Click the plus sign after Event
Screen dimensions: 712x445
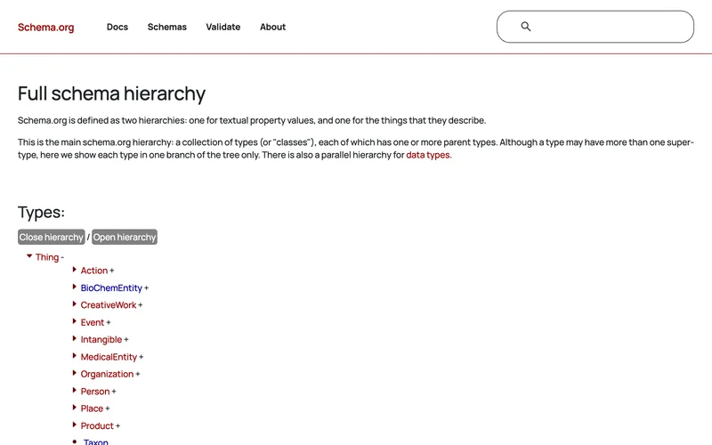[108, 322]
